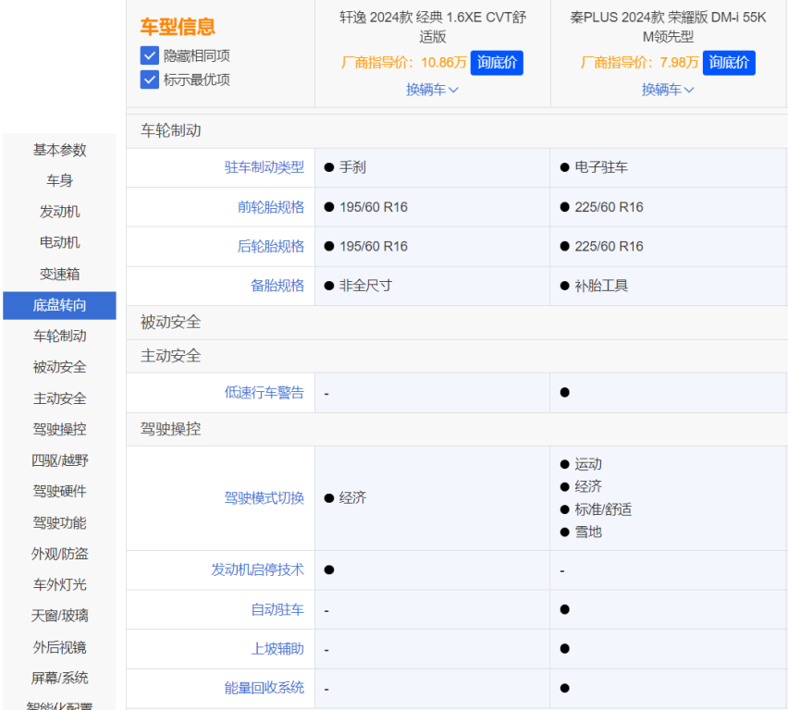
Task: Open 上坡辅助 parameter link
Action: tap(277, 649)
